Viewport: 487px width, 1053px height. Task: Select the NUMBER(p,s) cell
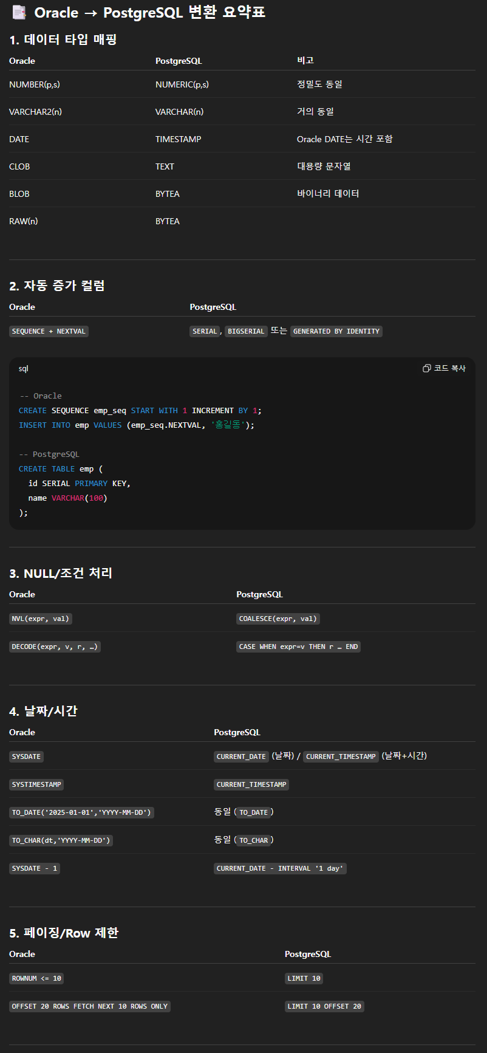(x=35, y=84)
